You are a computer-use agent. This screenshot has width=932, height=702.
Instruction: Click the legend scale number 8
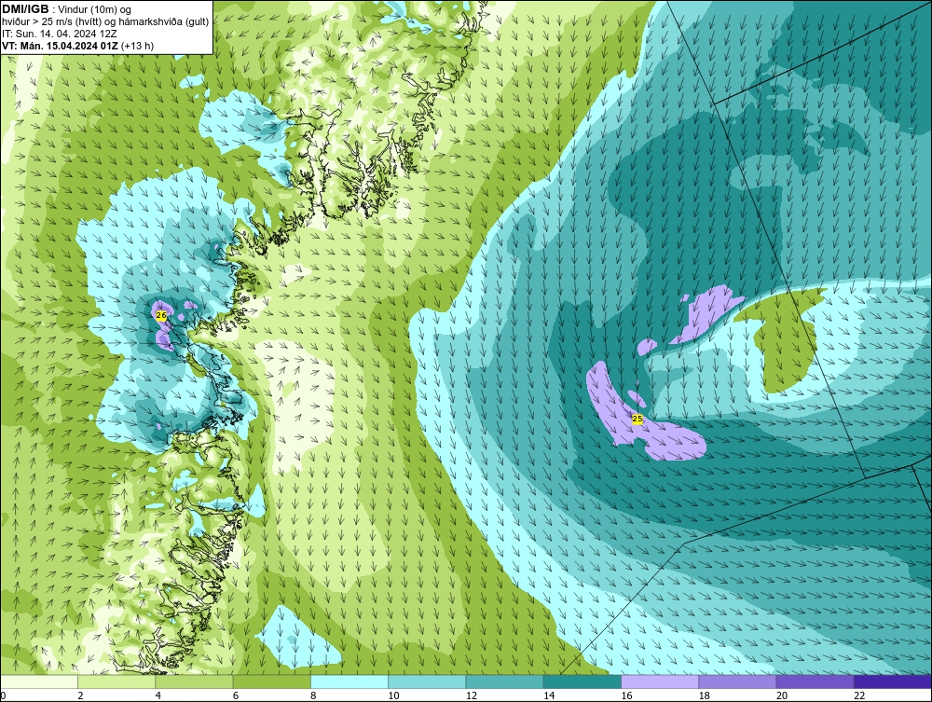pos(313,696)
